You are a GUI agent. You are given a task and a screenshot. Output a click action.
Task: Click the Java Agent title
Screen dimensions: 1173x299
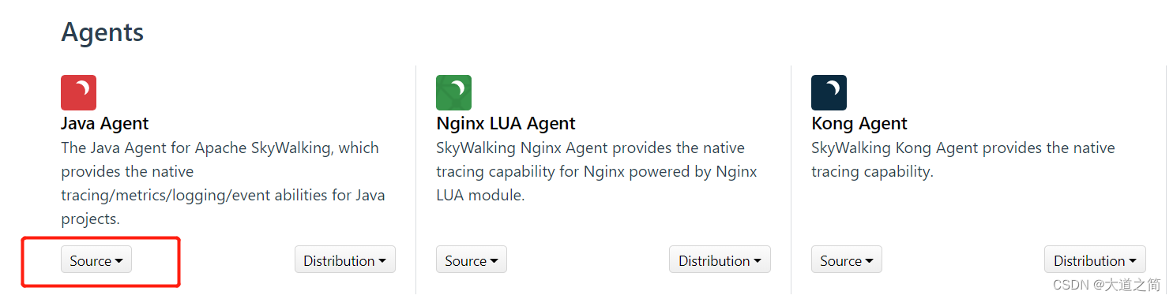point(105,124)
